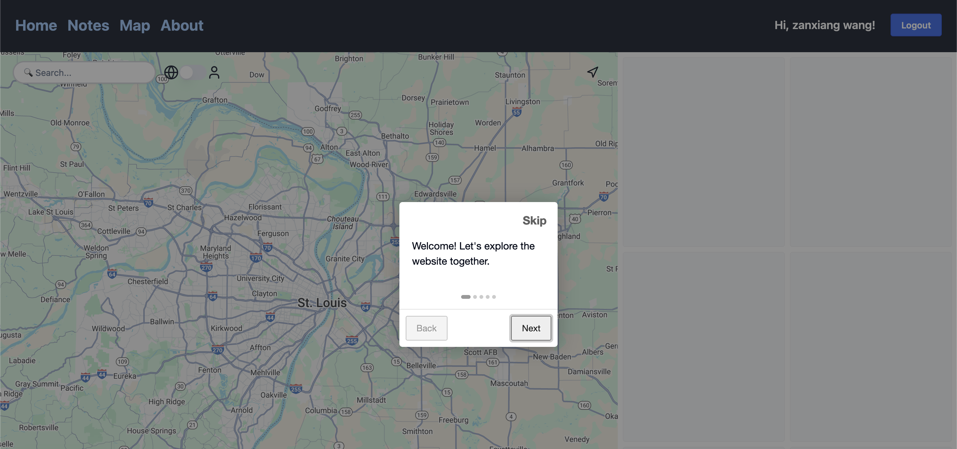Screen dimensions: 957x449
Task: Click the Logout button
Action: (x=916, y=25)
